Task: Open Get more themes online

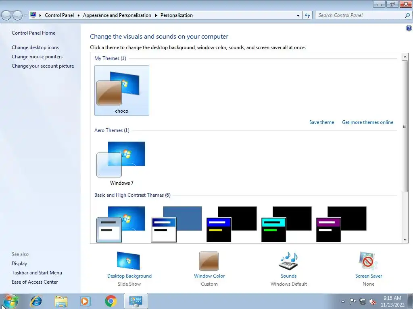Action: (368, 122)
